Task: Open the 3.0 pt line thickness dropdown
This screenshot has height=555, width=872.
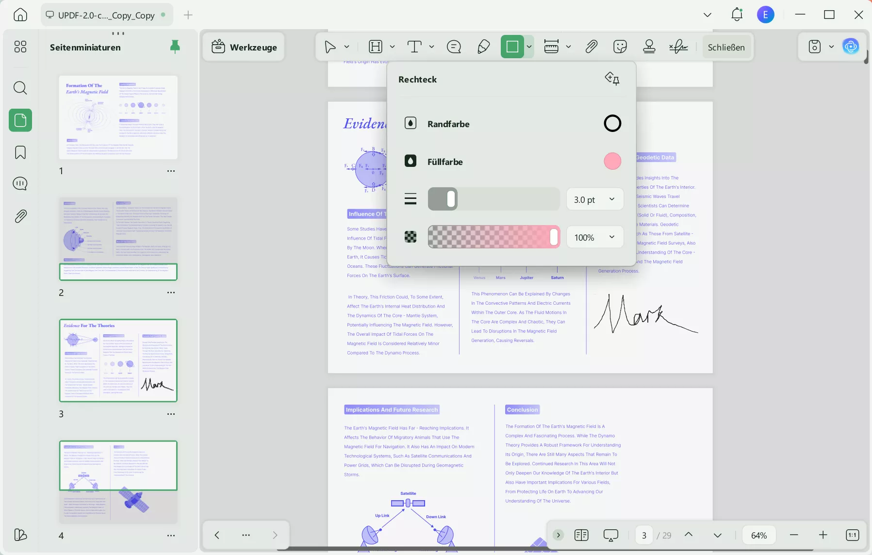Action: 595,199
